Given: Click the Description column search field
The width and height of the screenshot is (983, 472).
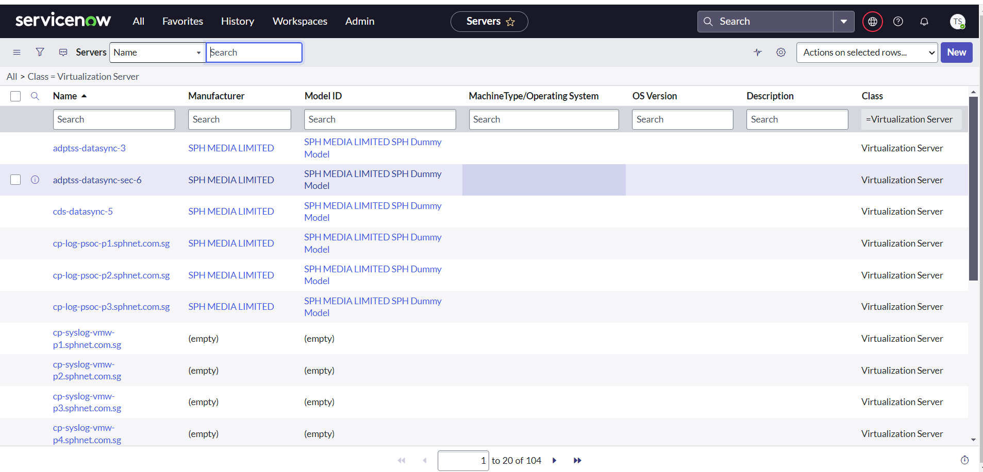Looking at the screenshot, I should pyautogui.click(x=797, y=119).
